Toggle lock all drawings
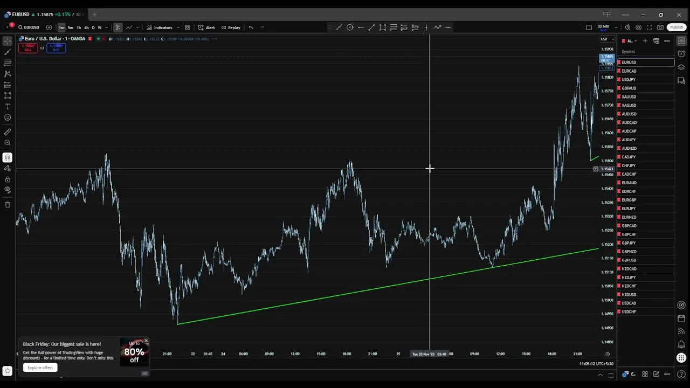This screenshot has width=690, height=388. pyautogui.click(x=8, y=179)
